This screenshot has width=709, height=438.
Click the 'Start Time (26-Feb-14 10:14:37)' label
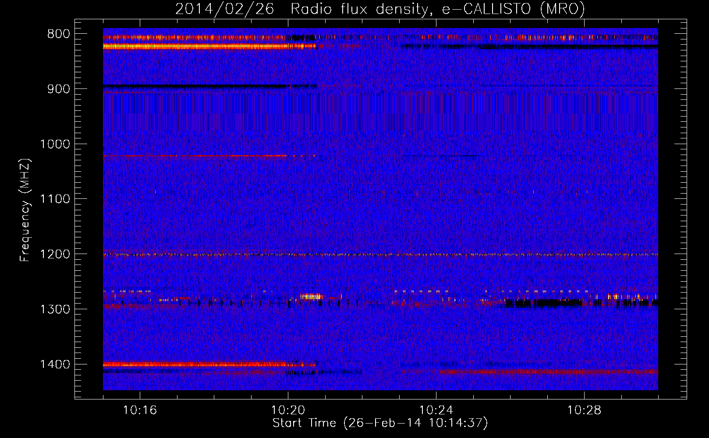pos(380,423)
